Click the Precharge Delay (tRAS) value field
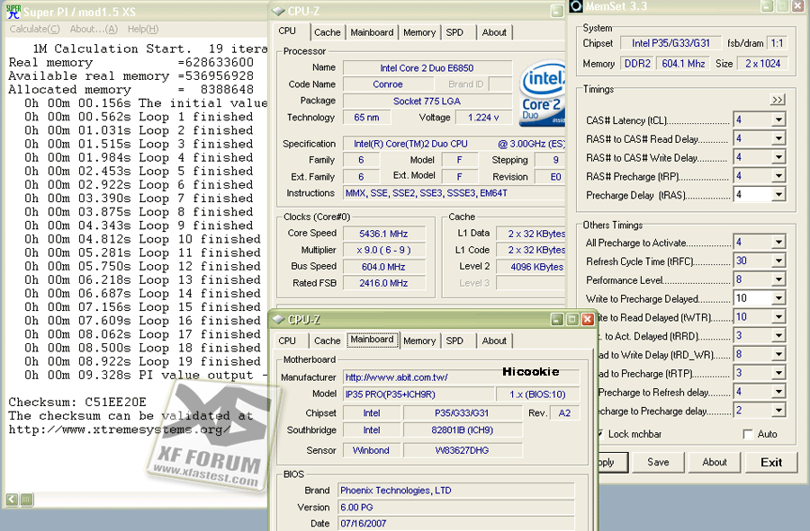810x531 pixels. pos(752,195)
